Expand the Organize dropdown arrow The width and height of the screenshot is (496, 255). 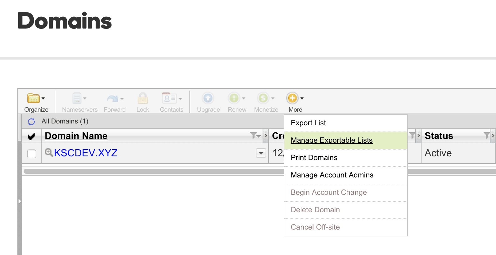(43, 98)
